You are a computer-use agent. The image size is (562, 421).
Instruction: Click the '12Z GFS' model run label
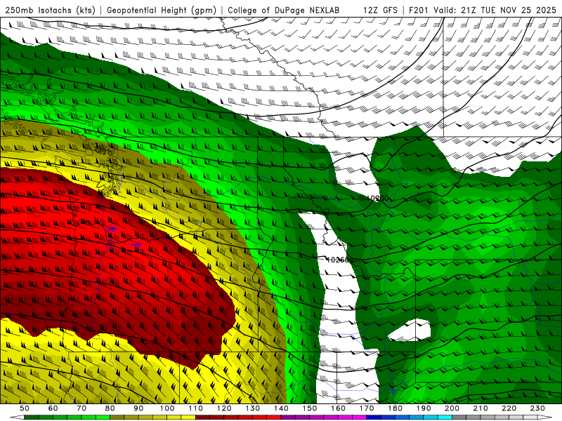[380, 11]
